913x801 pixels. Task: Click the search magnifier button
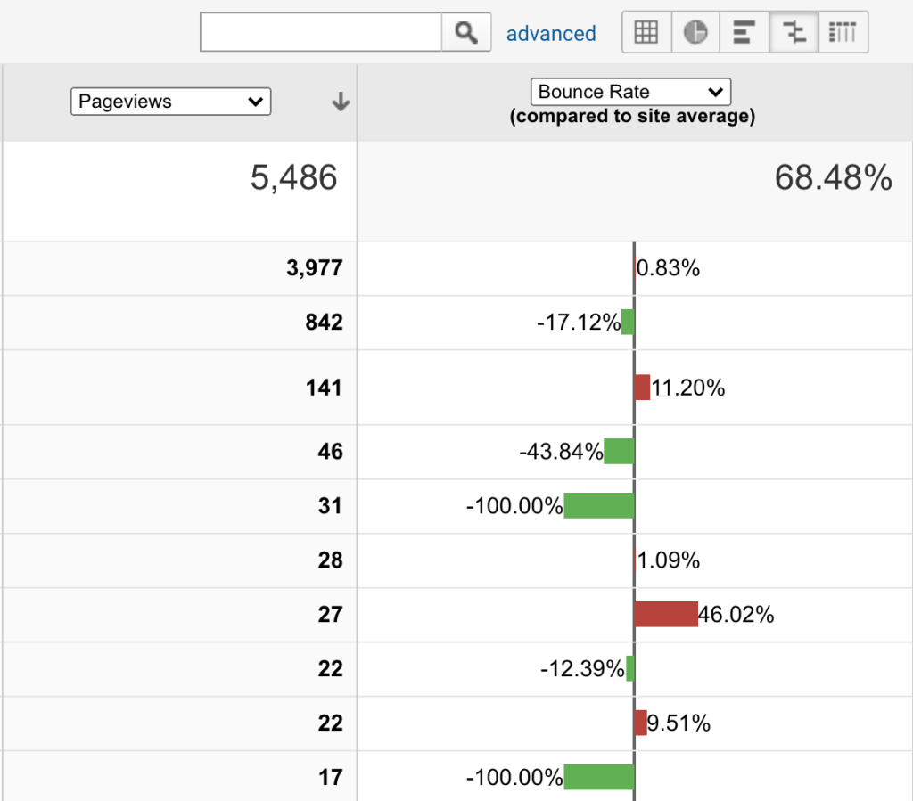[x=465, y=33]
